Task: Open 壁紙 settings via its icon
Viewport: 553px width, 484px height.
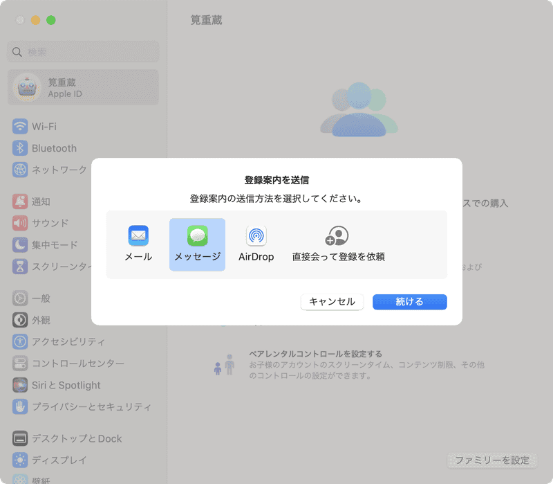Action: click(19, 478)
